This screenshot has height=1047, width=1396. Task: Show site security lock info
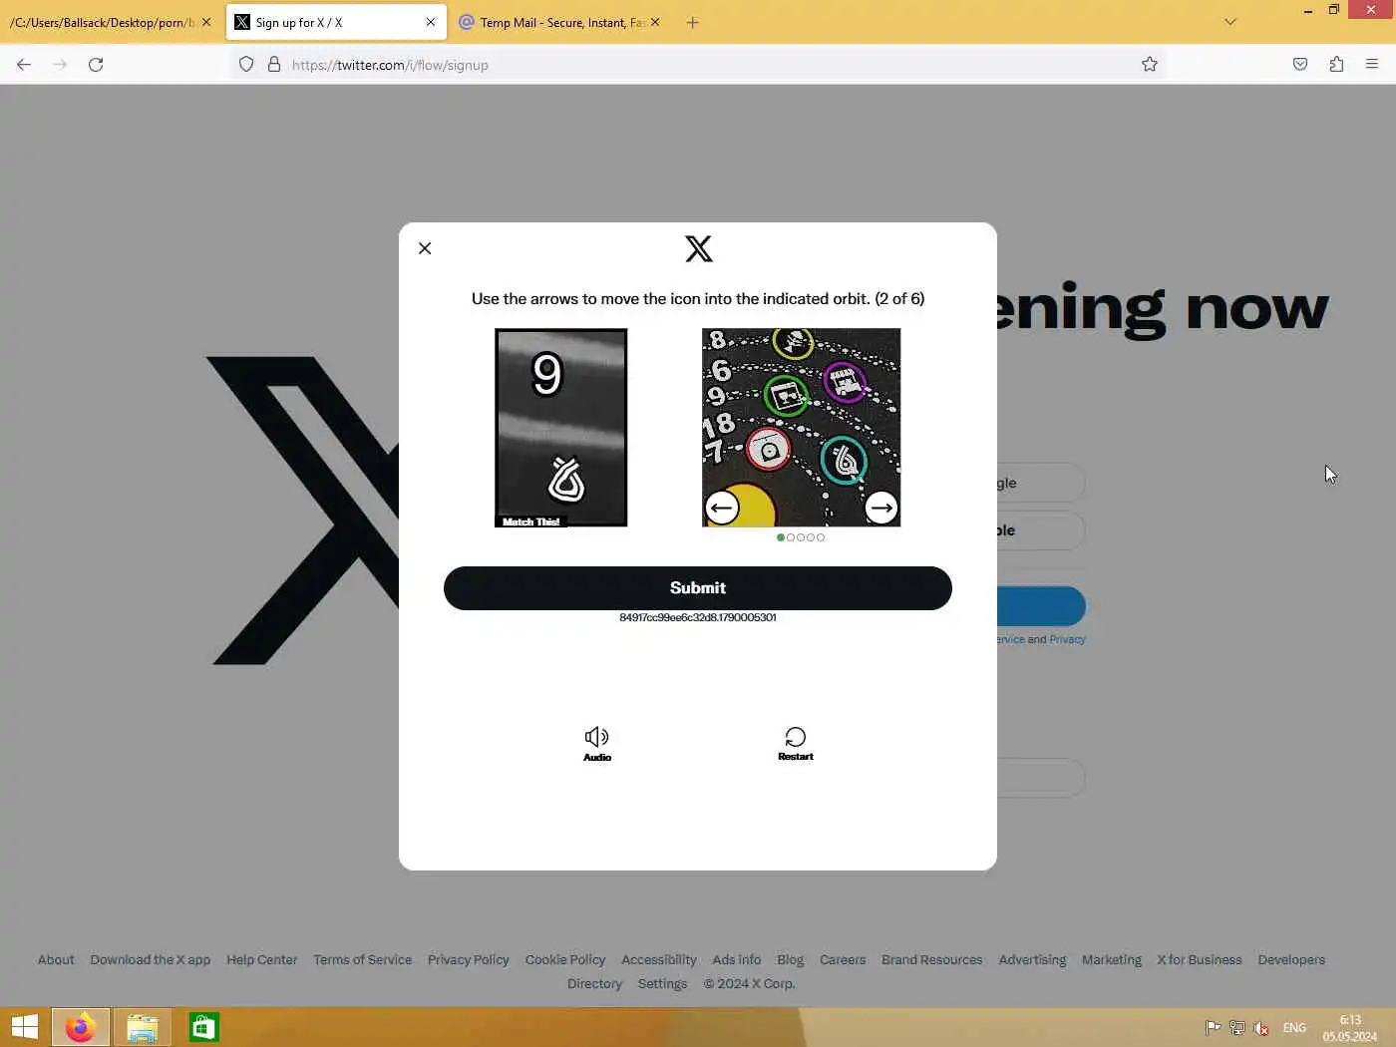274,65
